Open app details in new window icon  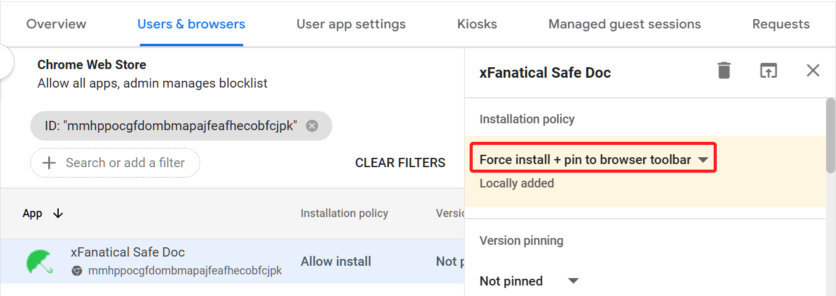(768, 70)
